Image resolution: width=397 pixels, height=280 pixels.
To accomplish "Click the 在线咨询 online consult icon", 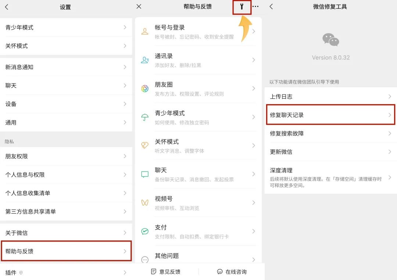I will tap(220, 272).
